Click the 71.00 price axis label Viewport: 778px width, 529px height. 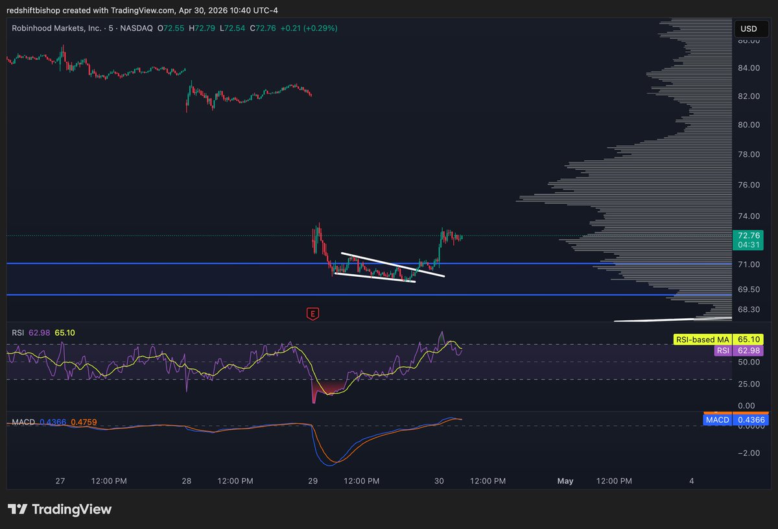[x=749, y=264]
